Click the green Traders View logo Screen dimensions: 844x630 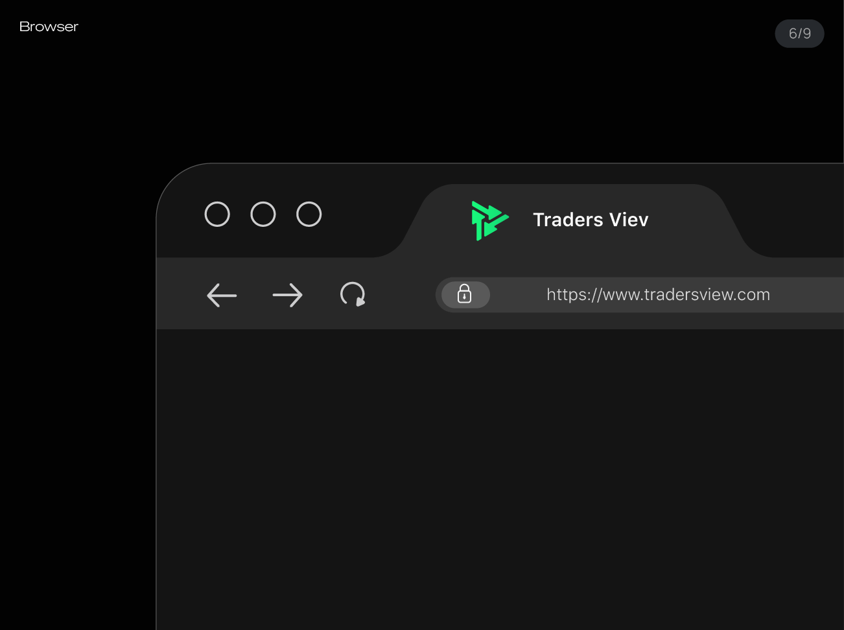pyautogui.click(x=489, y=220)
